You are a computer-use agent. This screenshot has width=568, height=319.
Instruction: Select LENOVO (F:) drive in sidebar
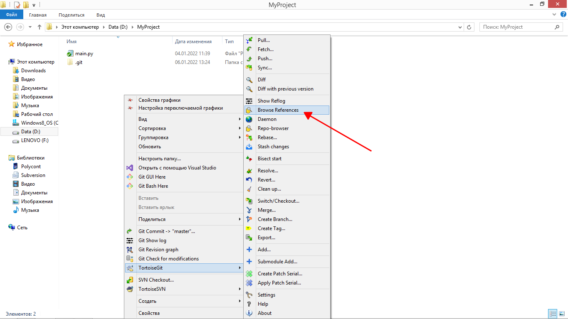coord(35,140)
